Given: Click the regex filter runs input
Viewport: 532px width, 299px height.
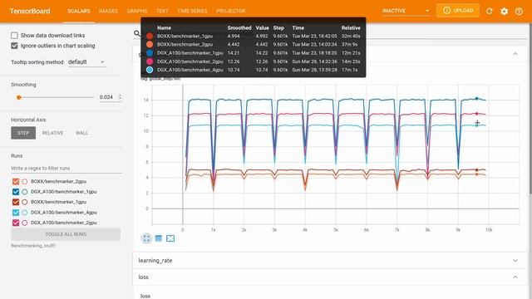Looking at the screenshot, I should tap(66, 168).
